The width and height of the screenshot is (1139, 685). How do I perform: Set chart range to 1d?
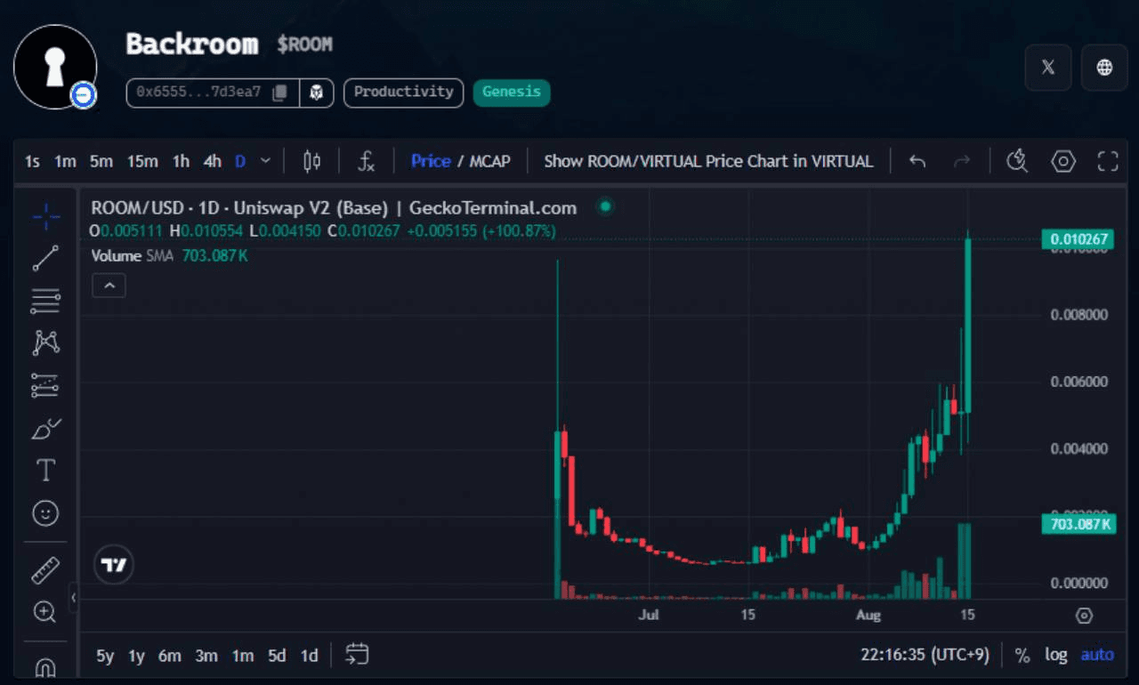(x=309, y=656)
